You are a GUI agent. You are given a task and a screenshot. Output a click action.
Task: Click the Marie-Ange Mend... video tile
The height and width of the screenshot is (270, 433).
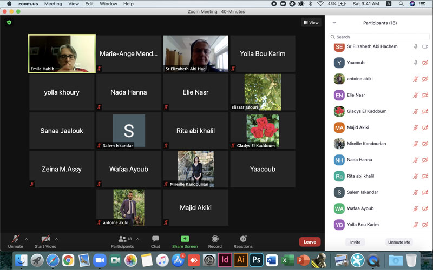tap(129, 53)
